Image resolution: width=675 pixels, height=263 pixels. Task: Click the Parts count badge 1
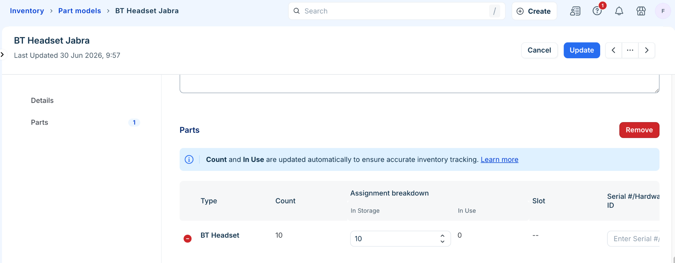click(134, 122)
